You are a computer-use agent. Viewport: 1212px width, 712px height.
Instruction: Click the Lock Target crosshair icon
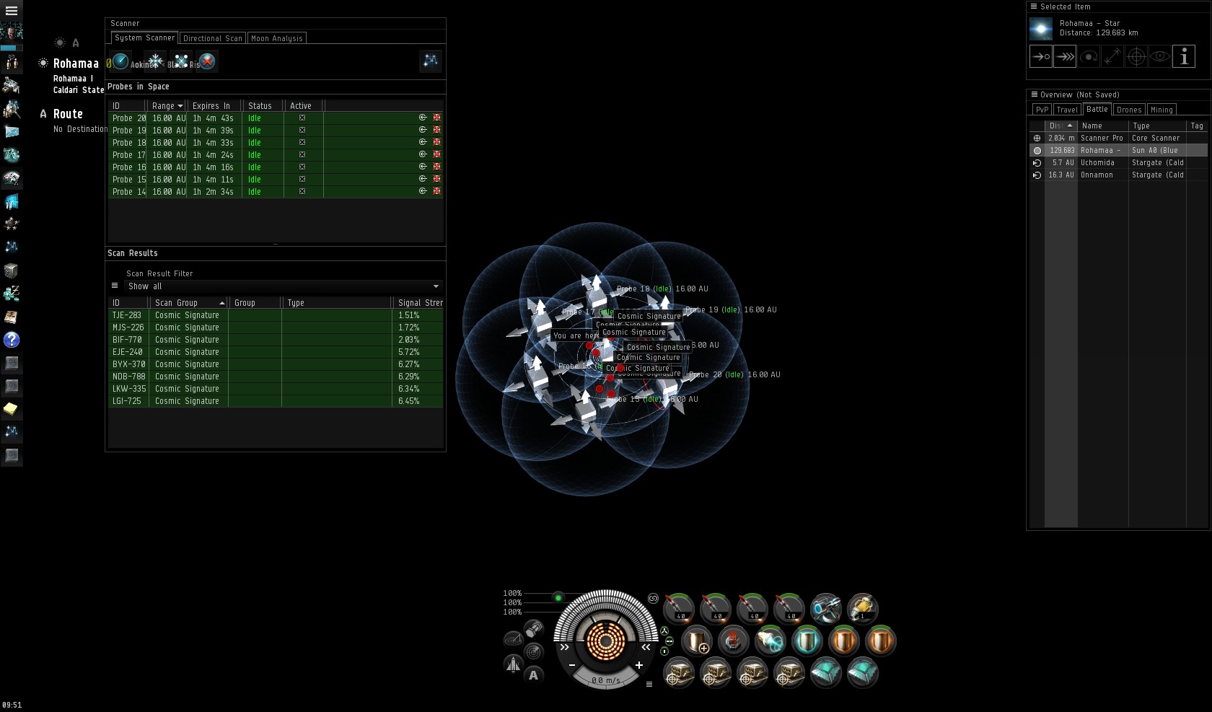coord(1136,56)
